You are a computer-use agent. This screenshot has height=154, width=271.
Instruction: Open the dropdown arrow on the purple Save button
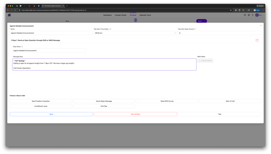click(x=205, y=21)
